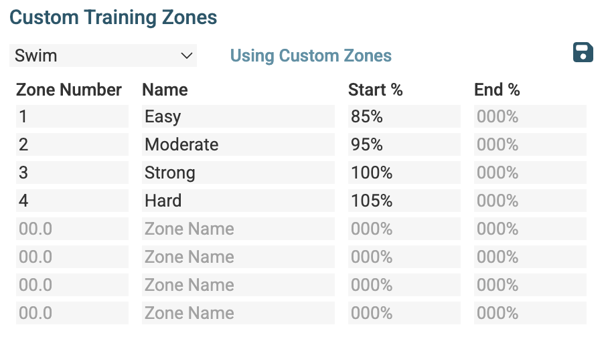The image size is (608, 337).
Task: Click End % field for Easy zone
Action: (x=530, y=116)
